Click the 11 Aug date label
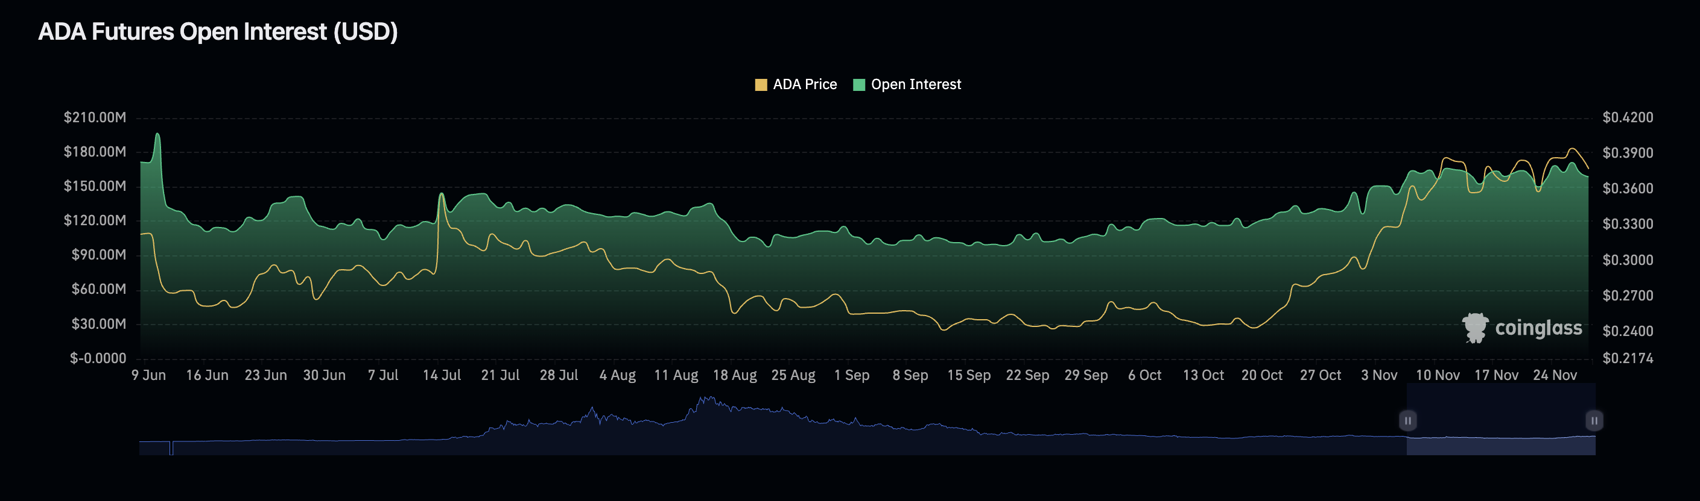Viewport: 1700px width, 501px height. 676,375
